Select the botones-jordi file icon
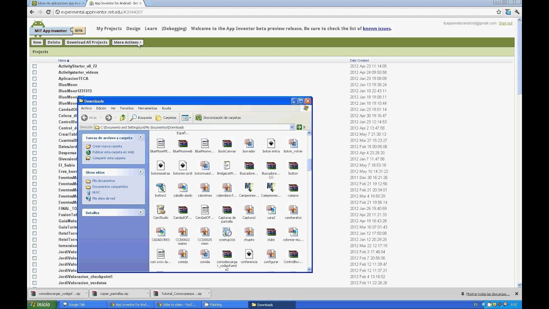The height and width of the screenshot is (309, 549). click(183, 166)
